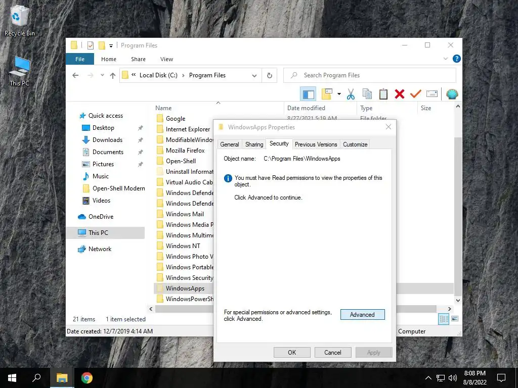Image resolution: width=518 pixels, height=388 pixels.
Task: Click the Back navigation arrow
Action: click(75, 75)
